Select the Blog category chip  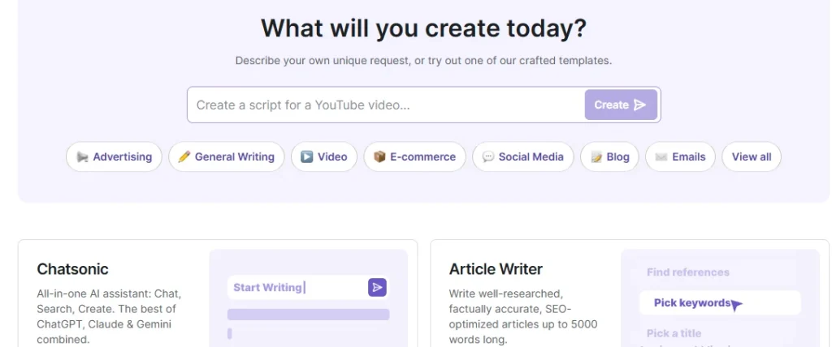coord(609,156)
